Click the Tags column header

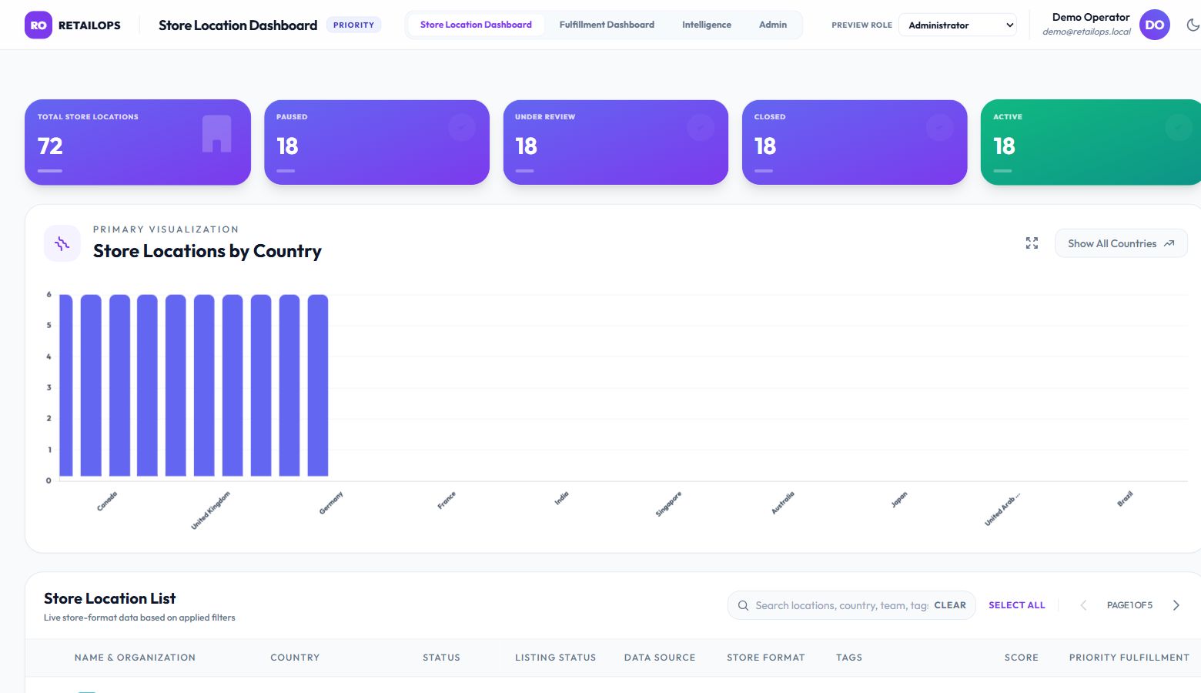849,658
